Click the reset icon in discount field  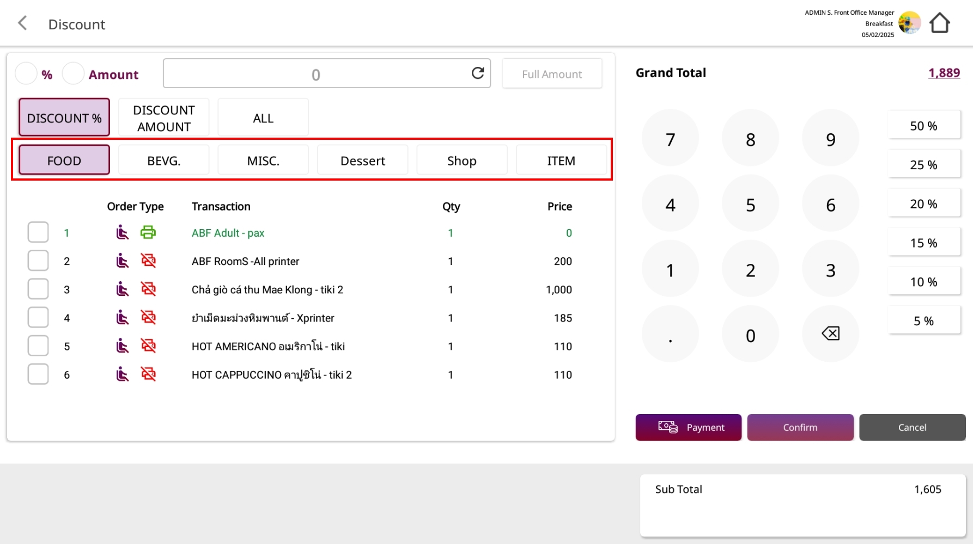(x=477, y=73)
